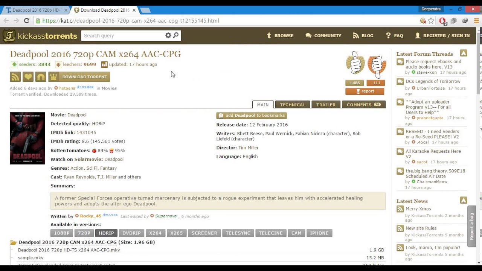Select the DVDRIP version button
The width and height of the screenshot is (482, 271).
(x=131, y=233)
